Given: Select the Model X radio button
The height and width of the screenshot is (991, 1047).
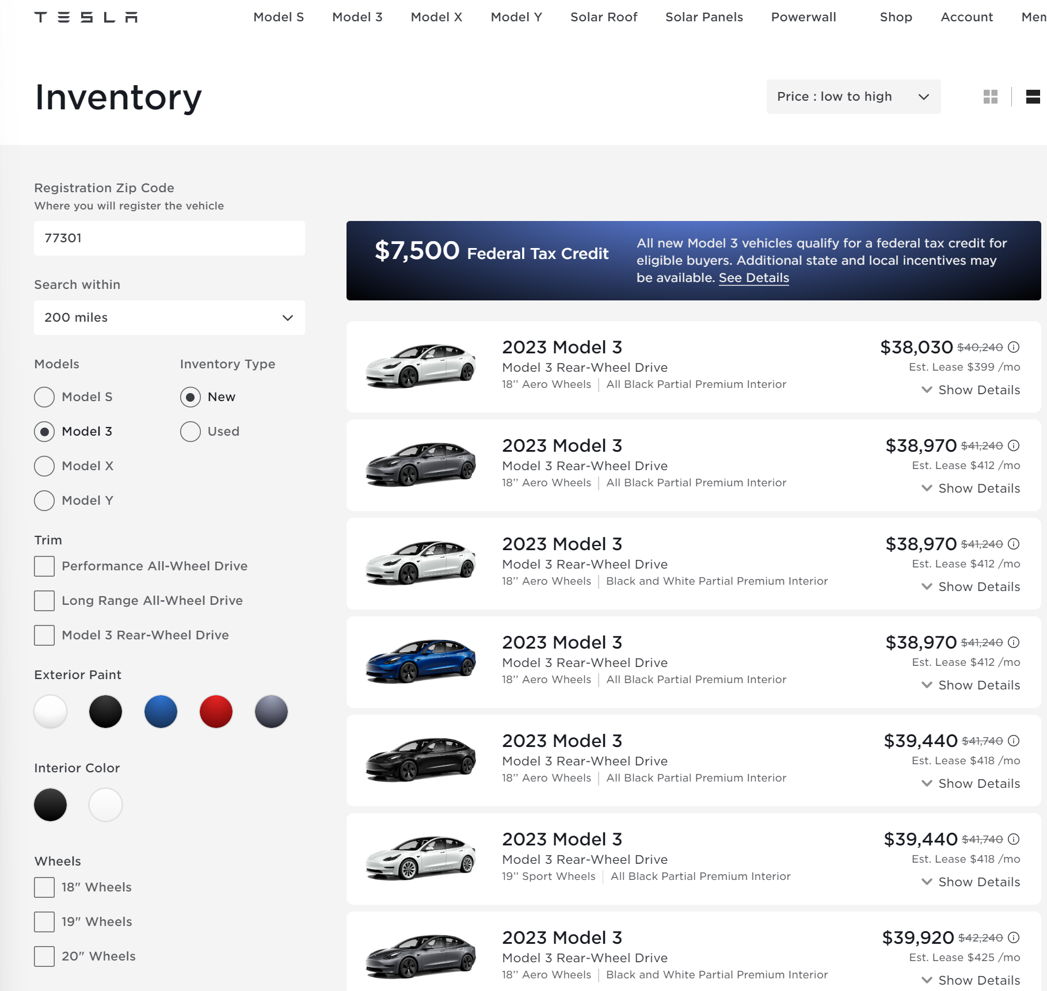Looking at the screenshot, I should (x=44, y=466).
